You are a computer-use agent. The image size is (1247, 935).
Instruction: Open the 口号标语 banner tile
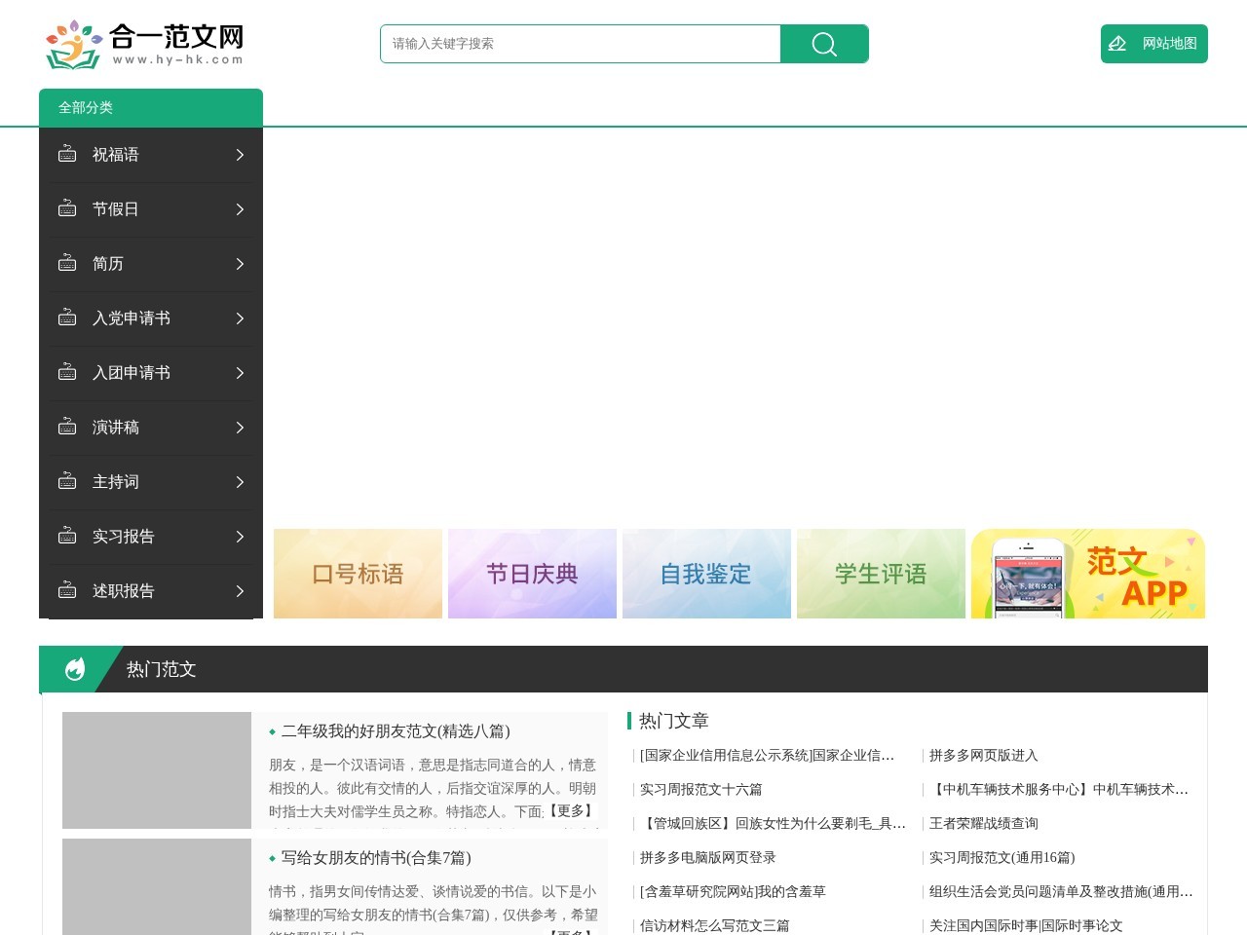pos(358,574)
